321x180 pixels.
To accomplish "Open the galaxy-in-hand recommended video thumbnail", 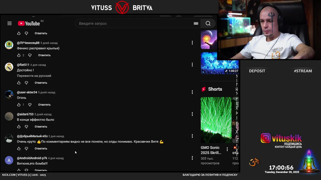I will pos(209,39).
